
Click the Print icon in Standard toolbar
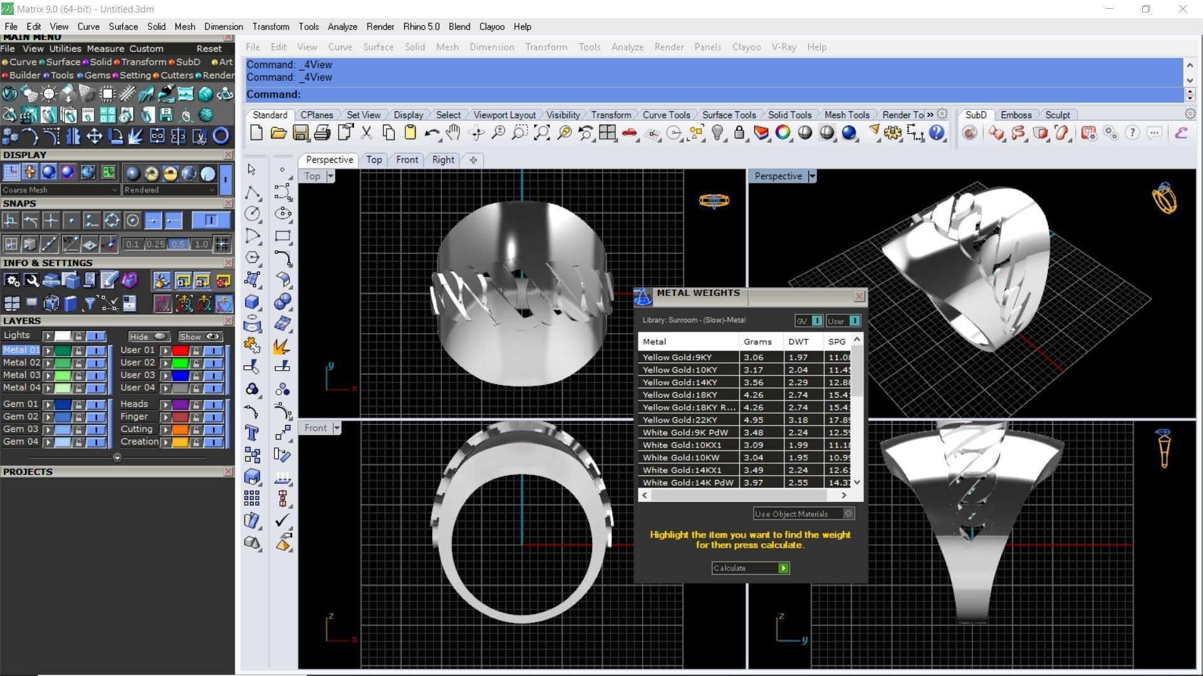click(322, 133)
